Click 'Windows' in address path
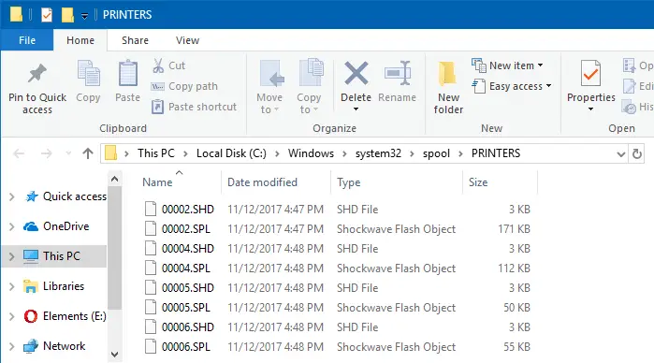654x363 pixels. [311, 153]
